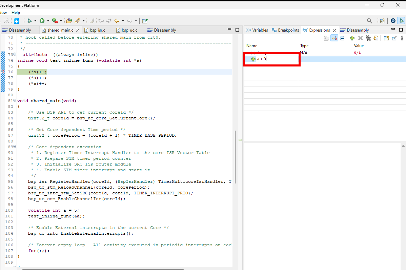This screenshot has width=406, height=270.
Task: Add a new expression with the green plus
Action: pos(352,38)
